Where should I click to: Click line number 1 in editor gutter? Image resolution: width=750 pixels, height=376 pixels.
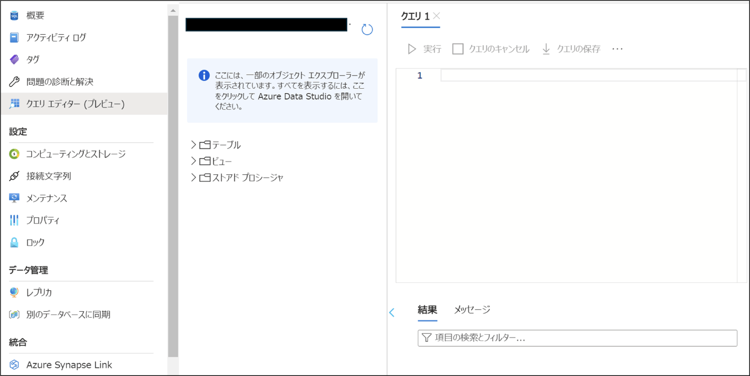coord(420,75)
